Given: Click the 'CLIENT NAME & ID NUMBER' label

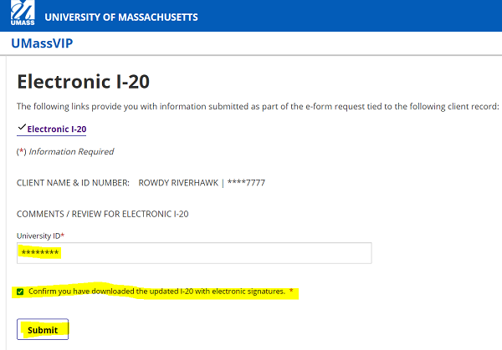Looking at the screenshot, I should pyautogui.click(x=73, y=182).
